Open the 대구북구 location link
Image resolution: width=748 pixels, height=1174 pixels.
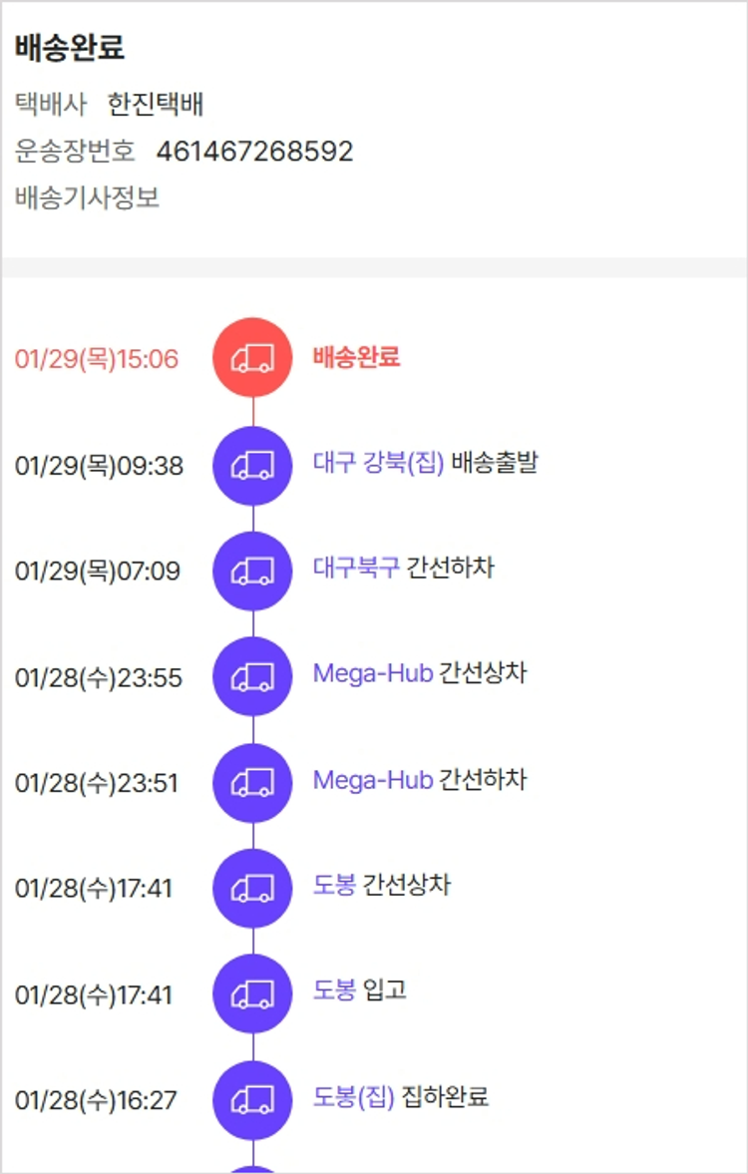click(x=356, y=569)
